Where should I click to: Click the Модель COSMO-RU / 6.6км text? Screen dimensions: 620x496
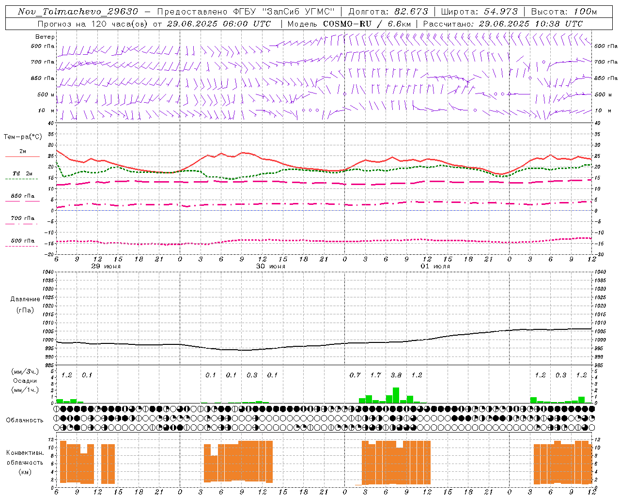click(350, 24)
